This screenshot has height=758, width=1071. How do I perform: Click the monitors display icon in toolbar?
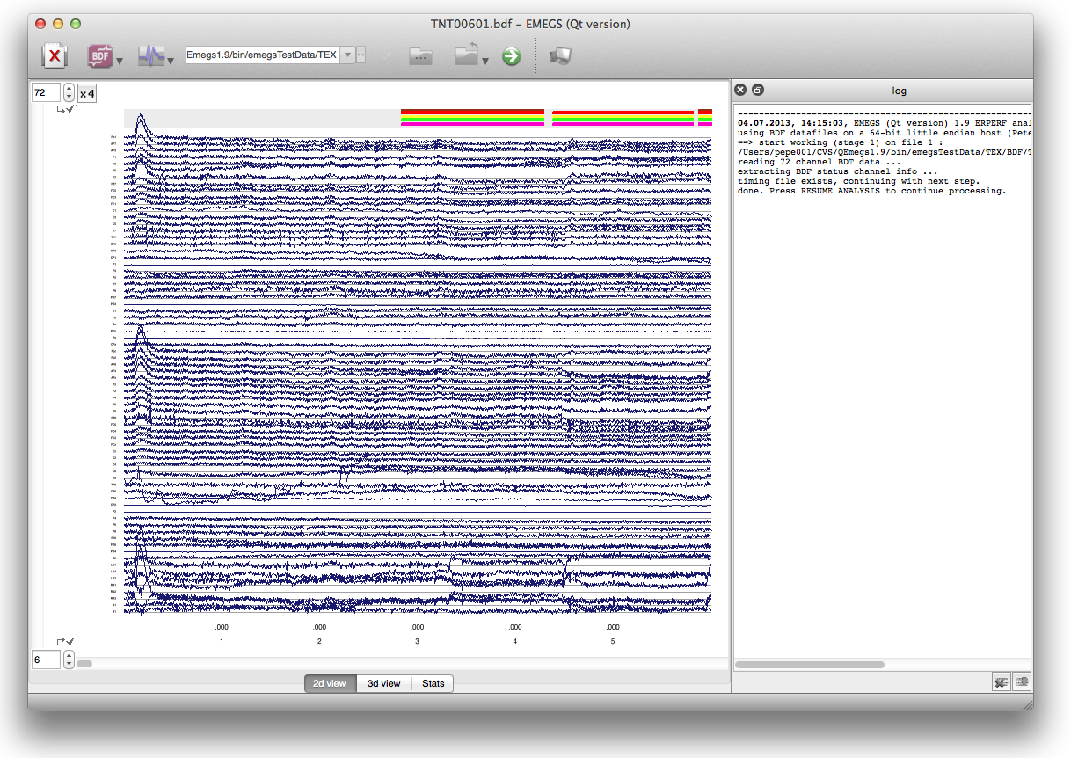560,56
